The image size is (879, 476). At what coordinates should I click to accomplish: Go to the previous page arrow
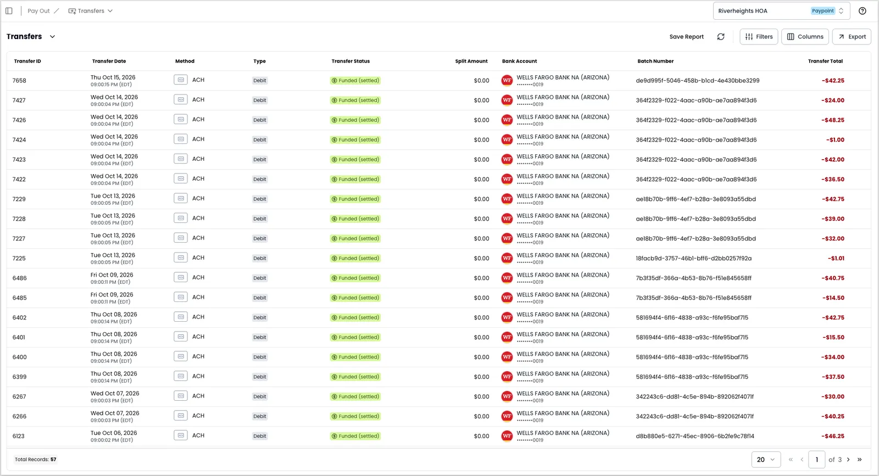pos(802,460)
